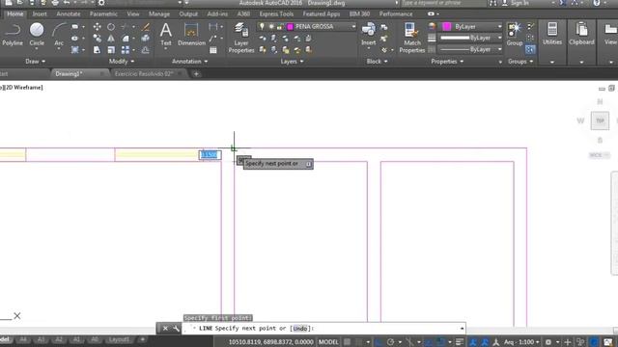Open the Drawing1 file tab
The height and width of the screenshot is (347, 618).
point(69,73)
